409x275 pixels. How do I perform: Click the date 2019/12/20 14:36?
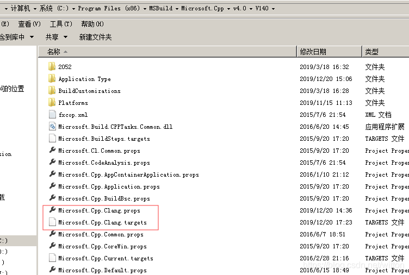(326, 210)
